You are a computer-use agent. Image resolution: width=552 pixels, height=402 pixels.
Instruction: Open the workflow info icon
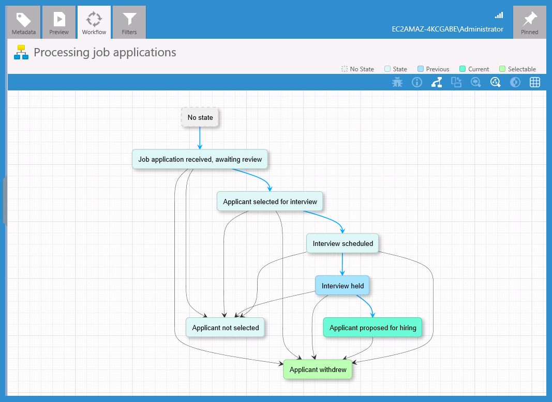[417, 82]
